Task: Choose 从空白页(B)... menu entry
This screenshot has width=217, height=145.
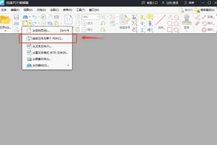Action: coord(47,31)
